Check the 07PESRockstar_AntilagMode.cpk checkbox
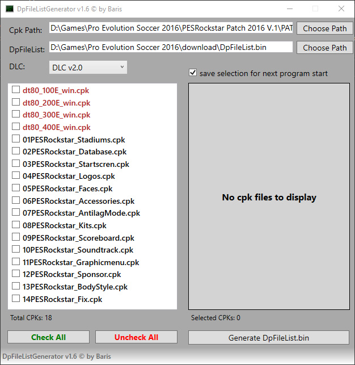The height and width of the screenshot is (365, 355). coord(16,212)
